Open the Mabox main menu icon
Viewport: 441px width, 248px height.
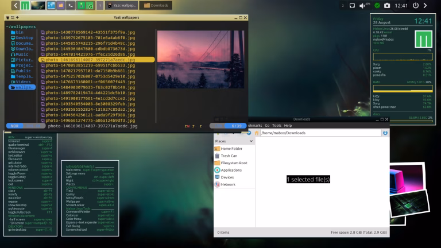(x=25, y=5)
